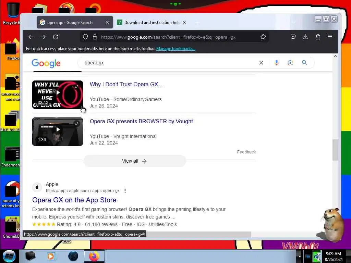Click the apps.apple.com result URL

click(83, 191)
